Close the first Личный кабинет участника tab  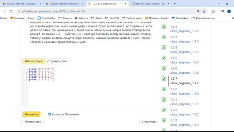coord(40,4)
